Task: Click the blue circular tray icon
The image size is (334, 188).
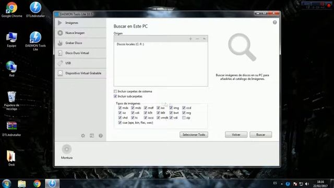Action: pyautogui.click(x=288, y=184)
